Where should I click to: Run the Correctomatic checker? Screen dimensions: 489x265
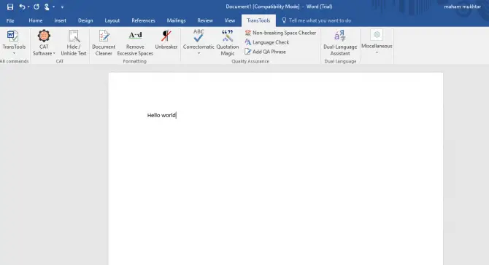[199, 39]
